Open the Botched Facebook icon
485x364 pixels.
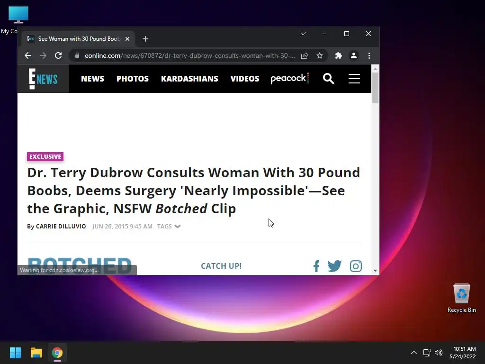click(316, 266)
